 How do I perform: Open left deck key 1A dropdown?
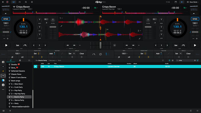[96, 8]
